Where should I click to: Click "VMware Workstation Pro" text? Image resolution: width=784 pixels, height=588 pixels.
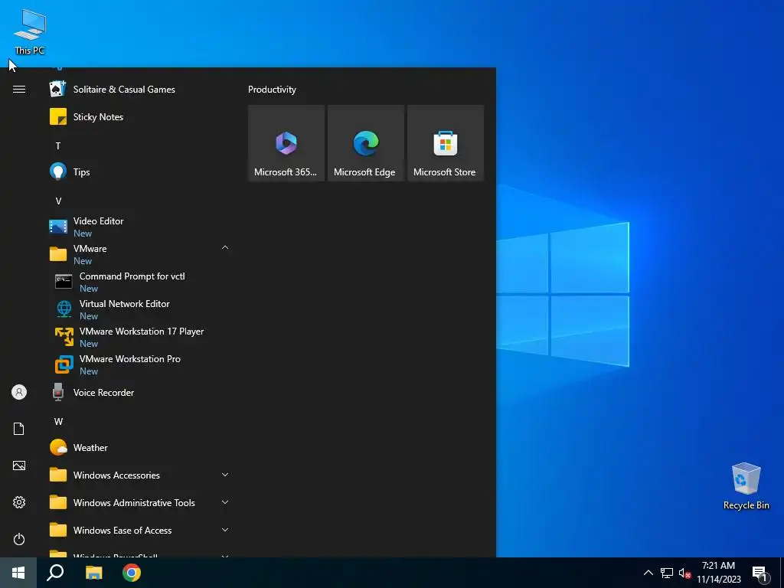tap(130, 358)
